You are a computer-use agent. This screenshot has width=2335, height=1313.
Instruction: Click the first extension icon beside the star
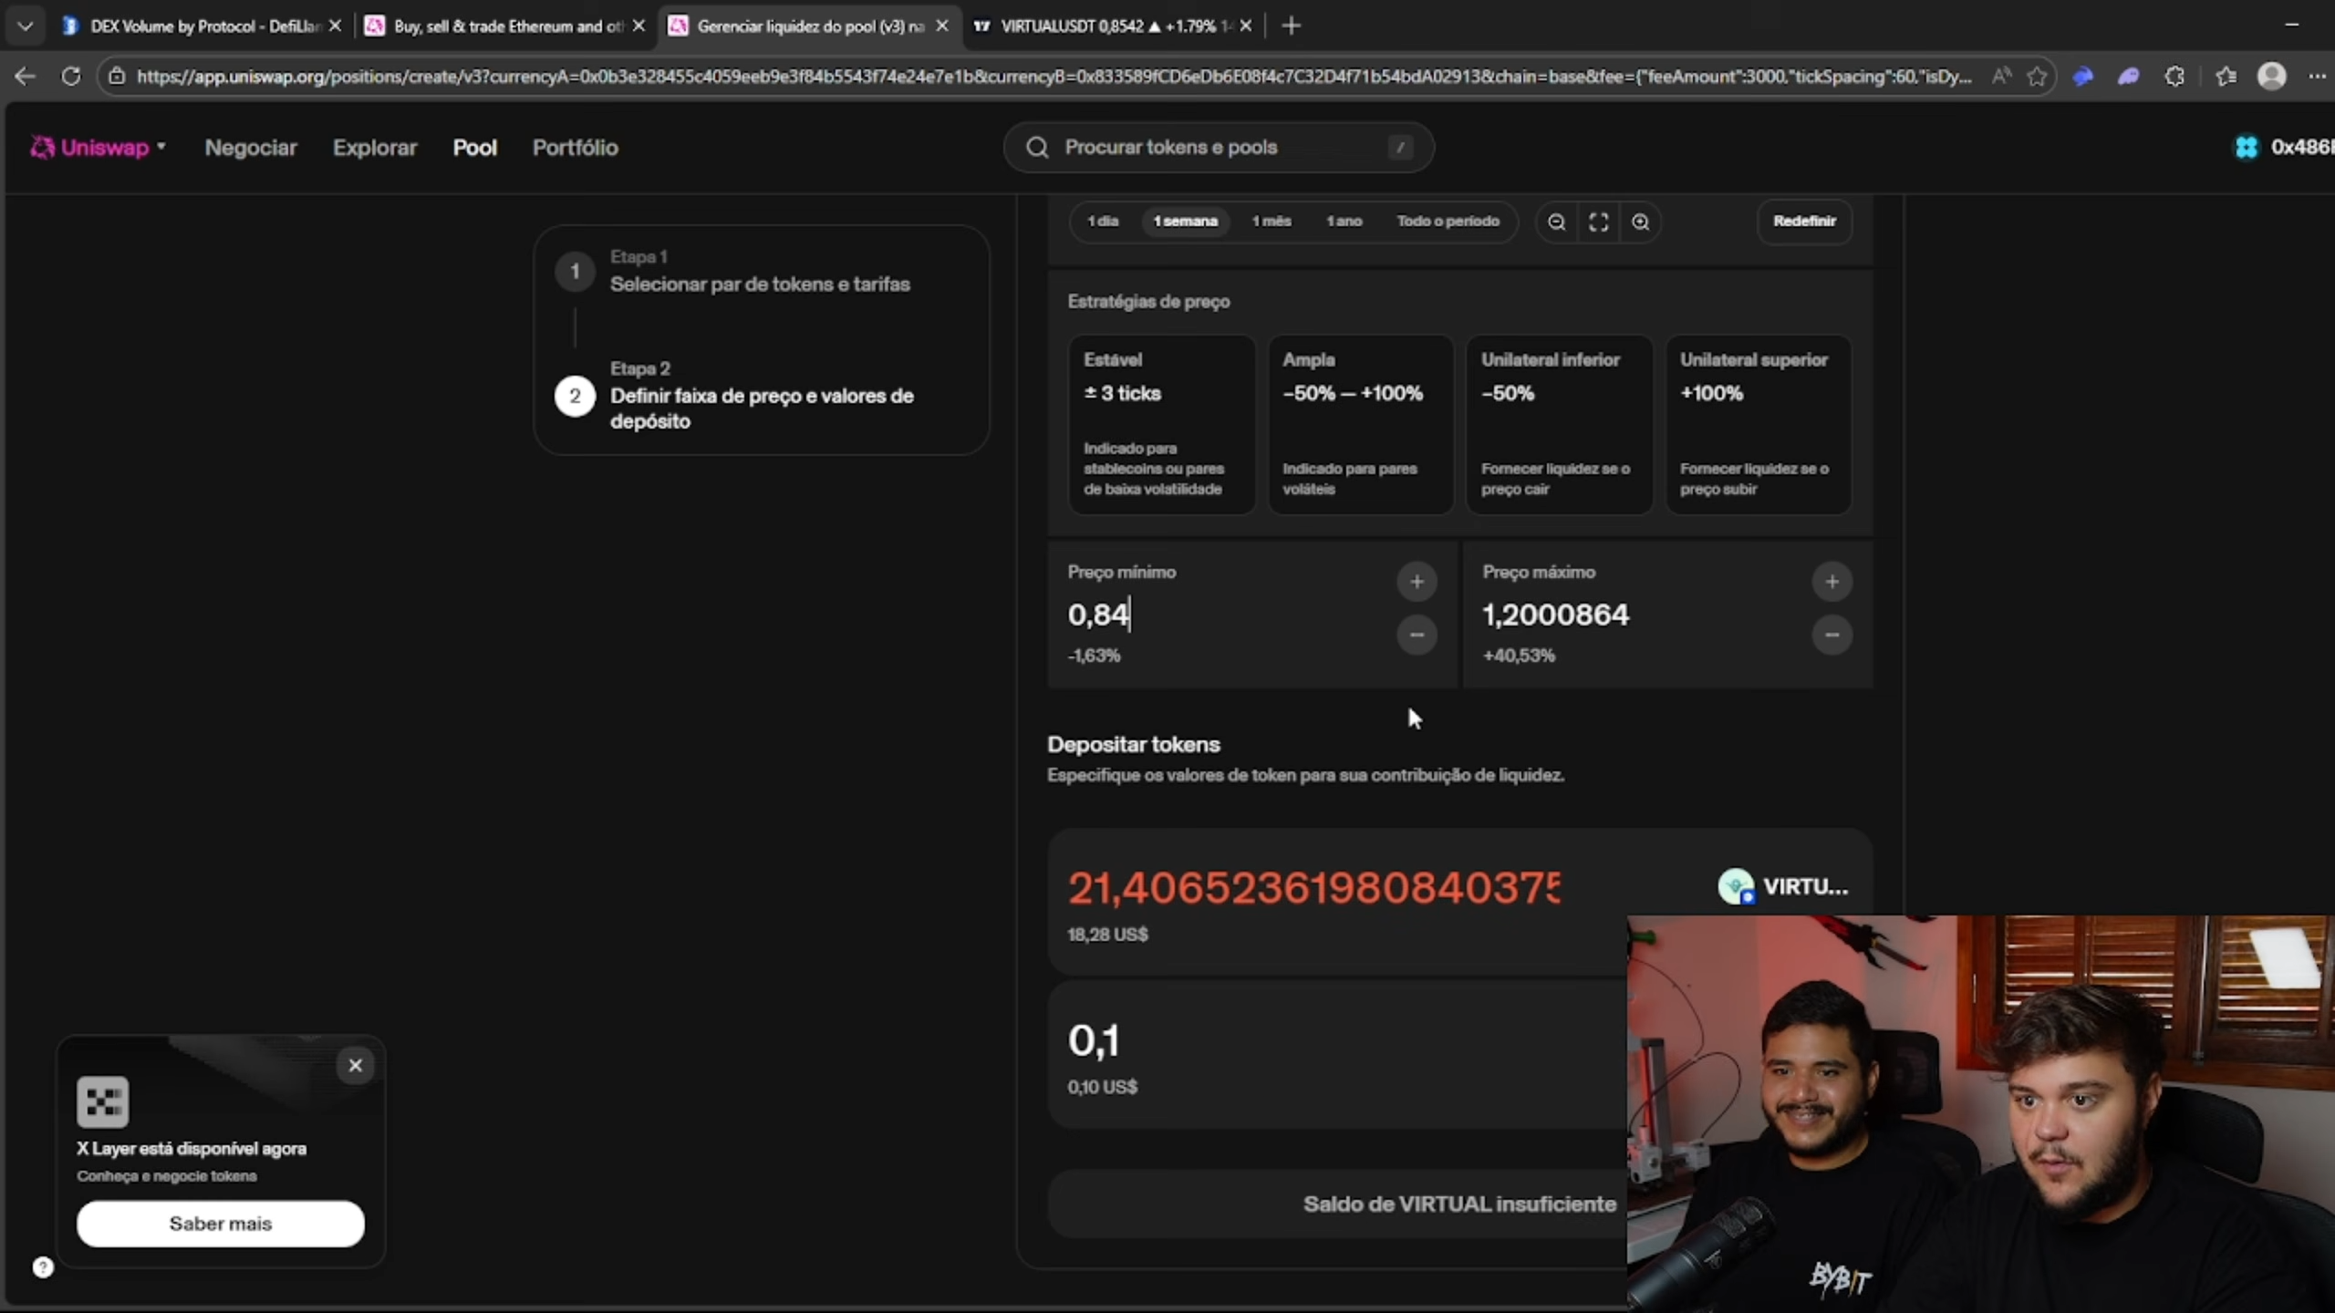coord(2082,77)
